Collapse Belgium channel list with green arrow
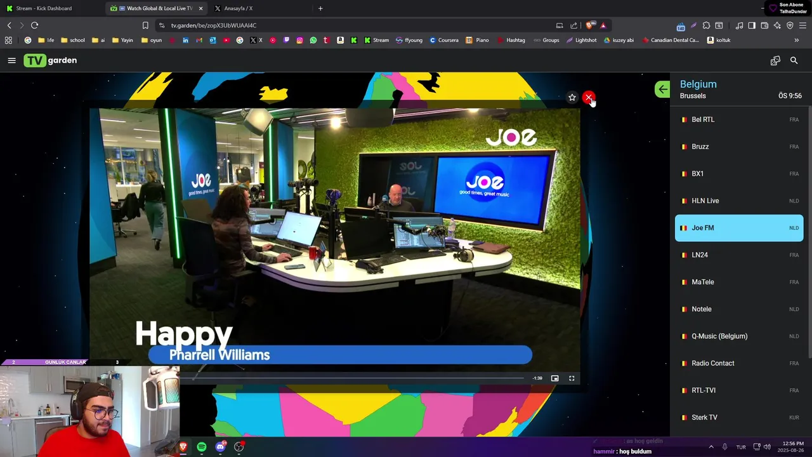This screenshot has width=812, height=457. [662, 89]
